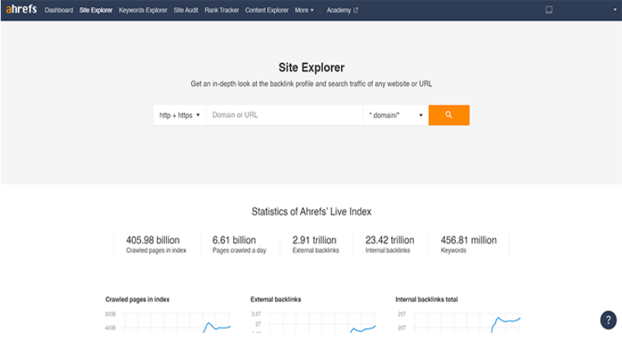Click the notifications icon in top bar

click(549, 10)
